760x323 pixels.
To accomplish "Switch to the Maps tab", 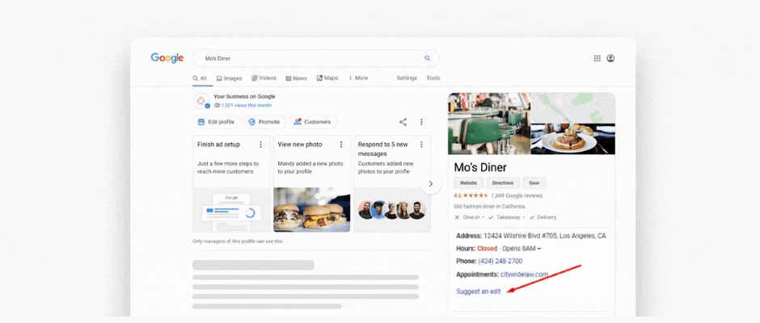I will 327,78.
